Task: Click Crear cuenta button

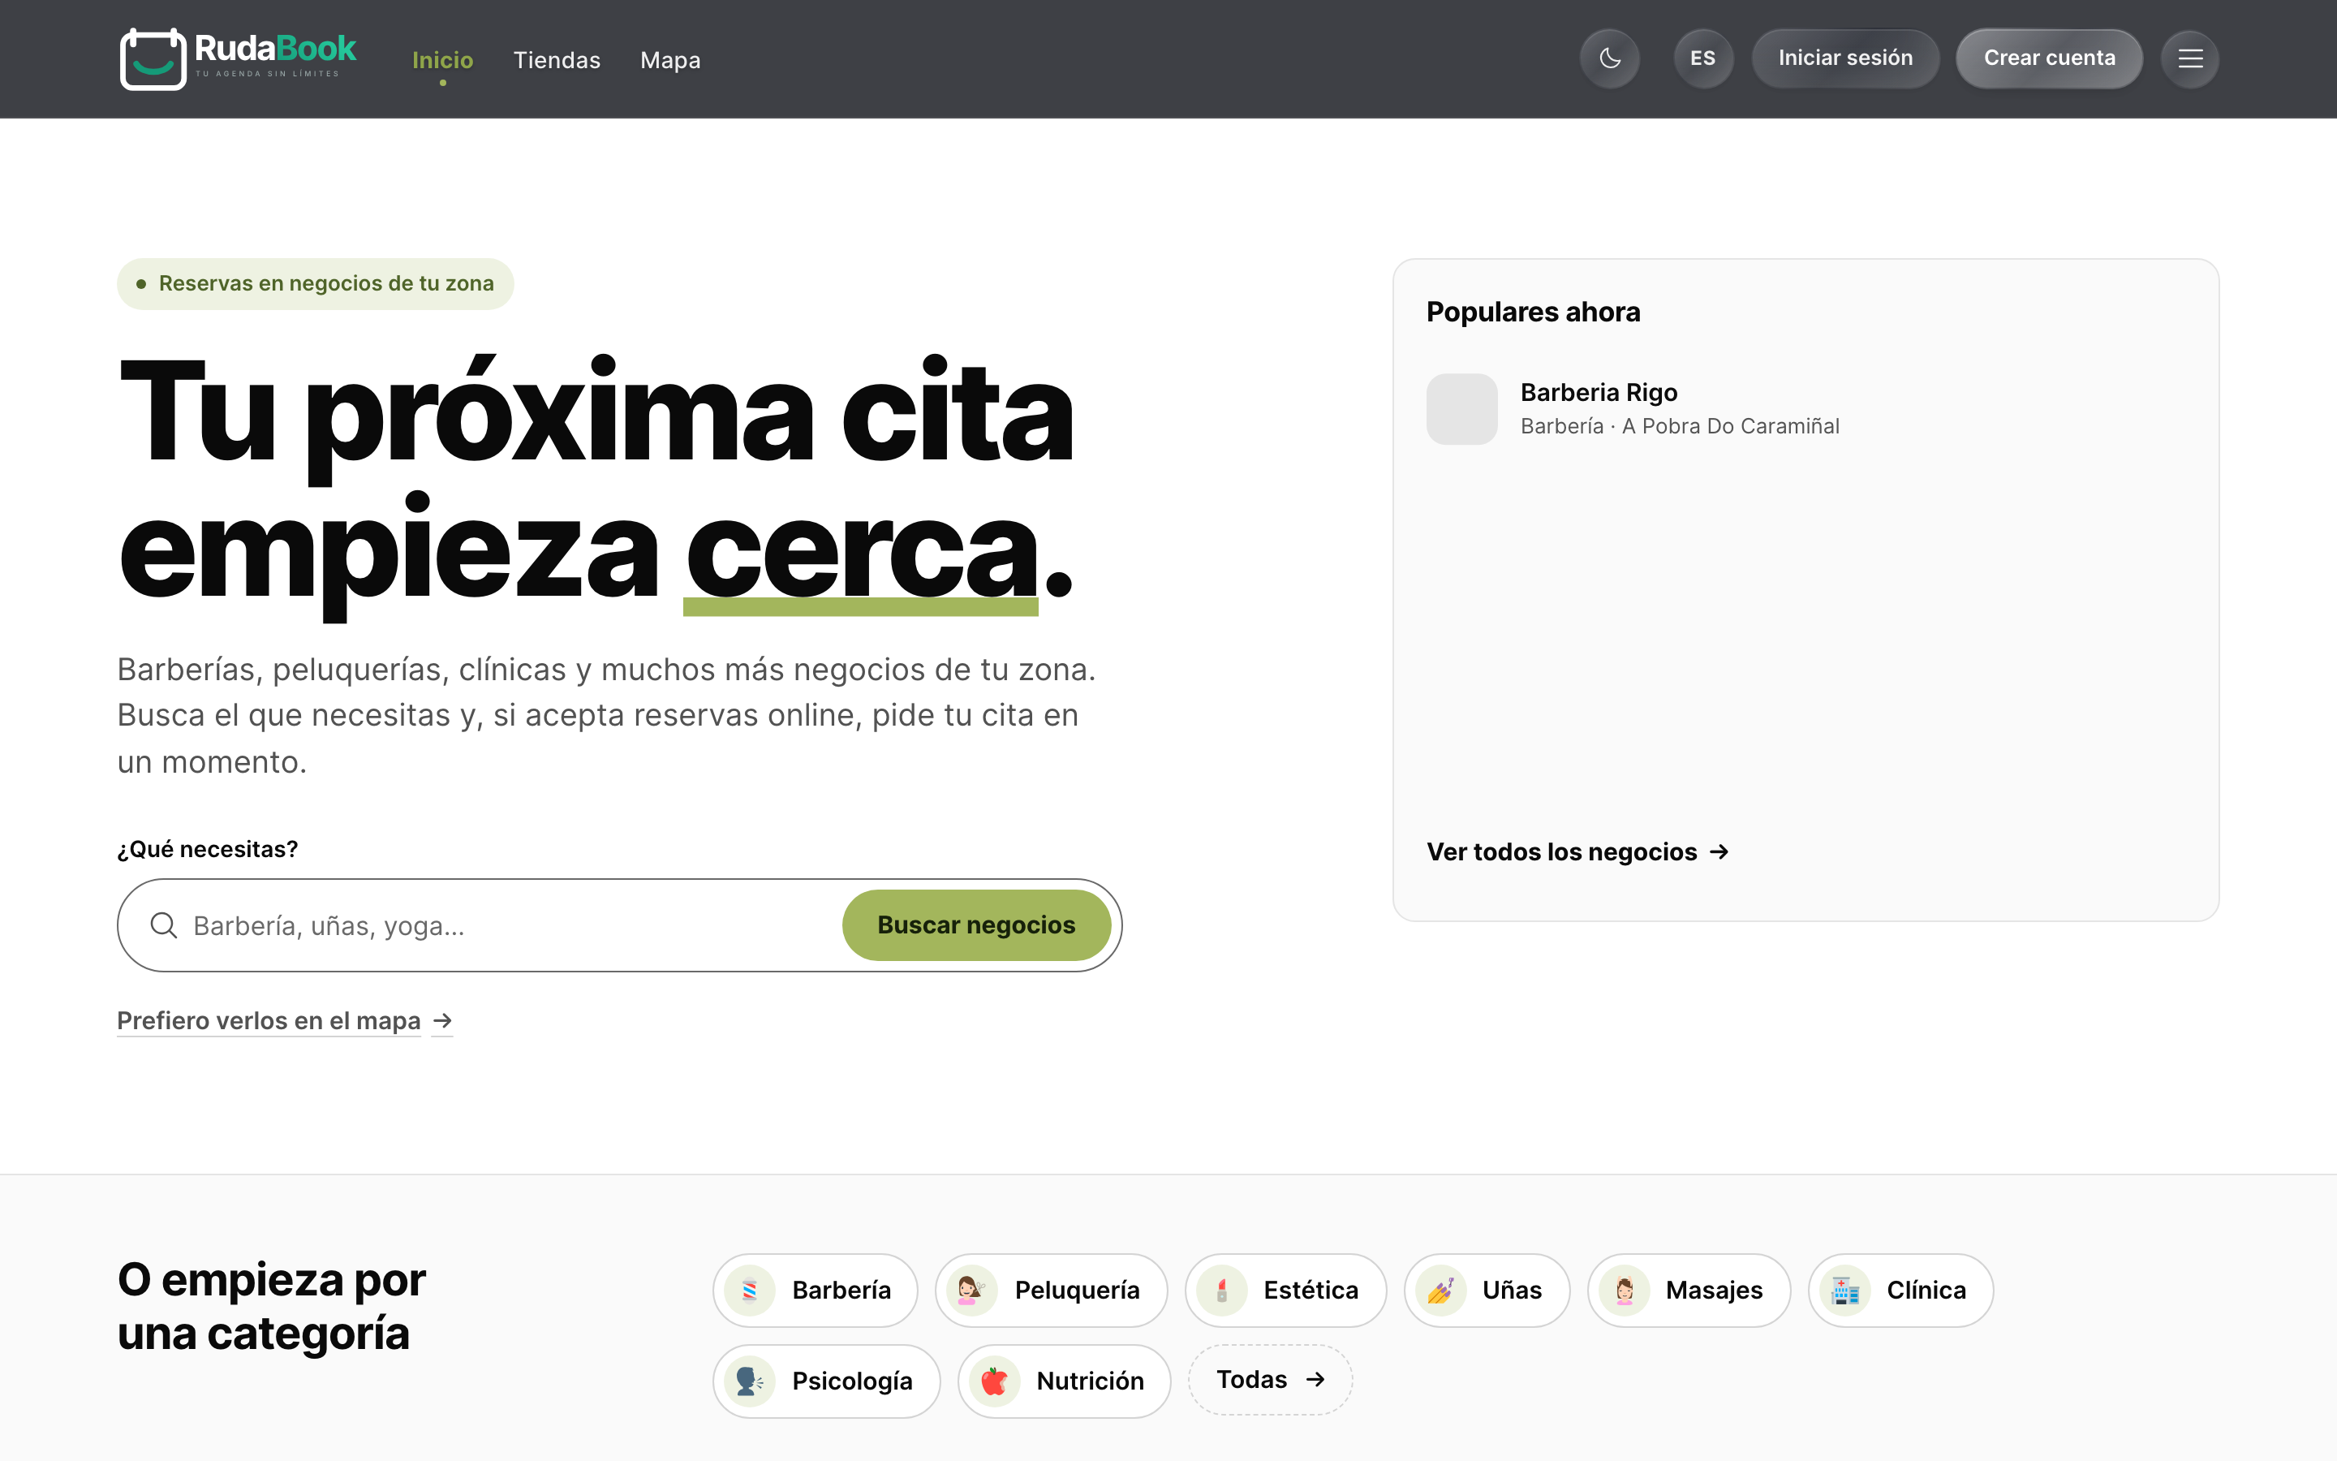Action: (2048, 59)
